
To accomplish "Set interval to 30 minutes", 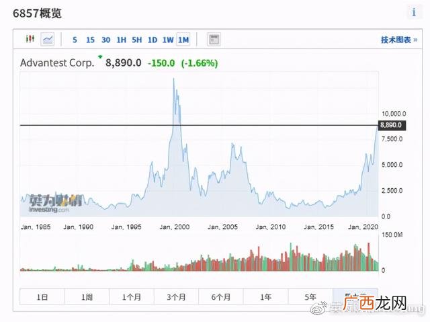I will 106,40.
